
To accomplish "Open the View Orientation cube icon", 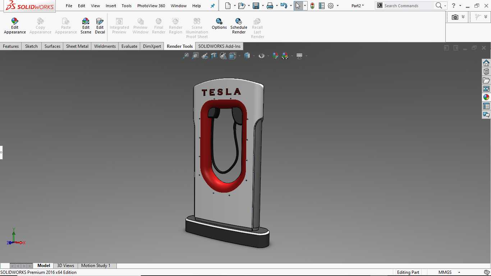I will click(233, 56).
